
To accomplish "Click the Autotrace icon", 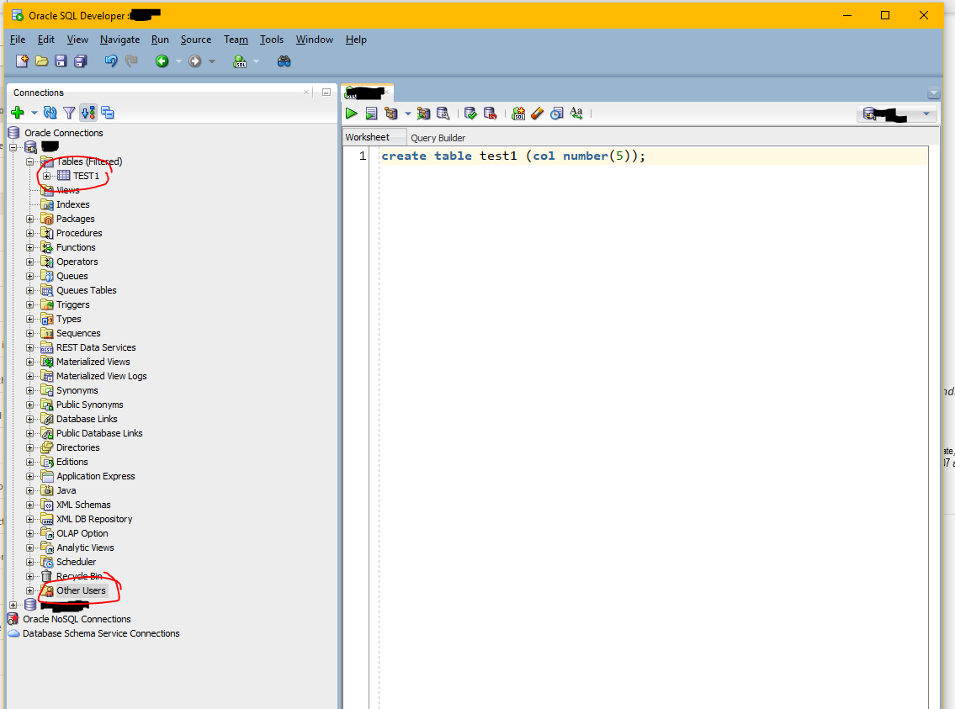I will [423, 114].
